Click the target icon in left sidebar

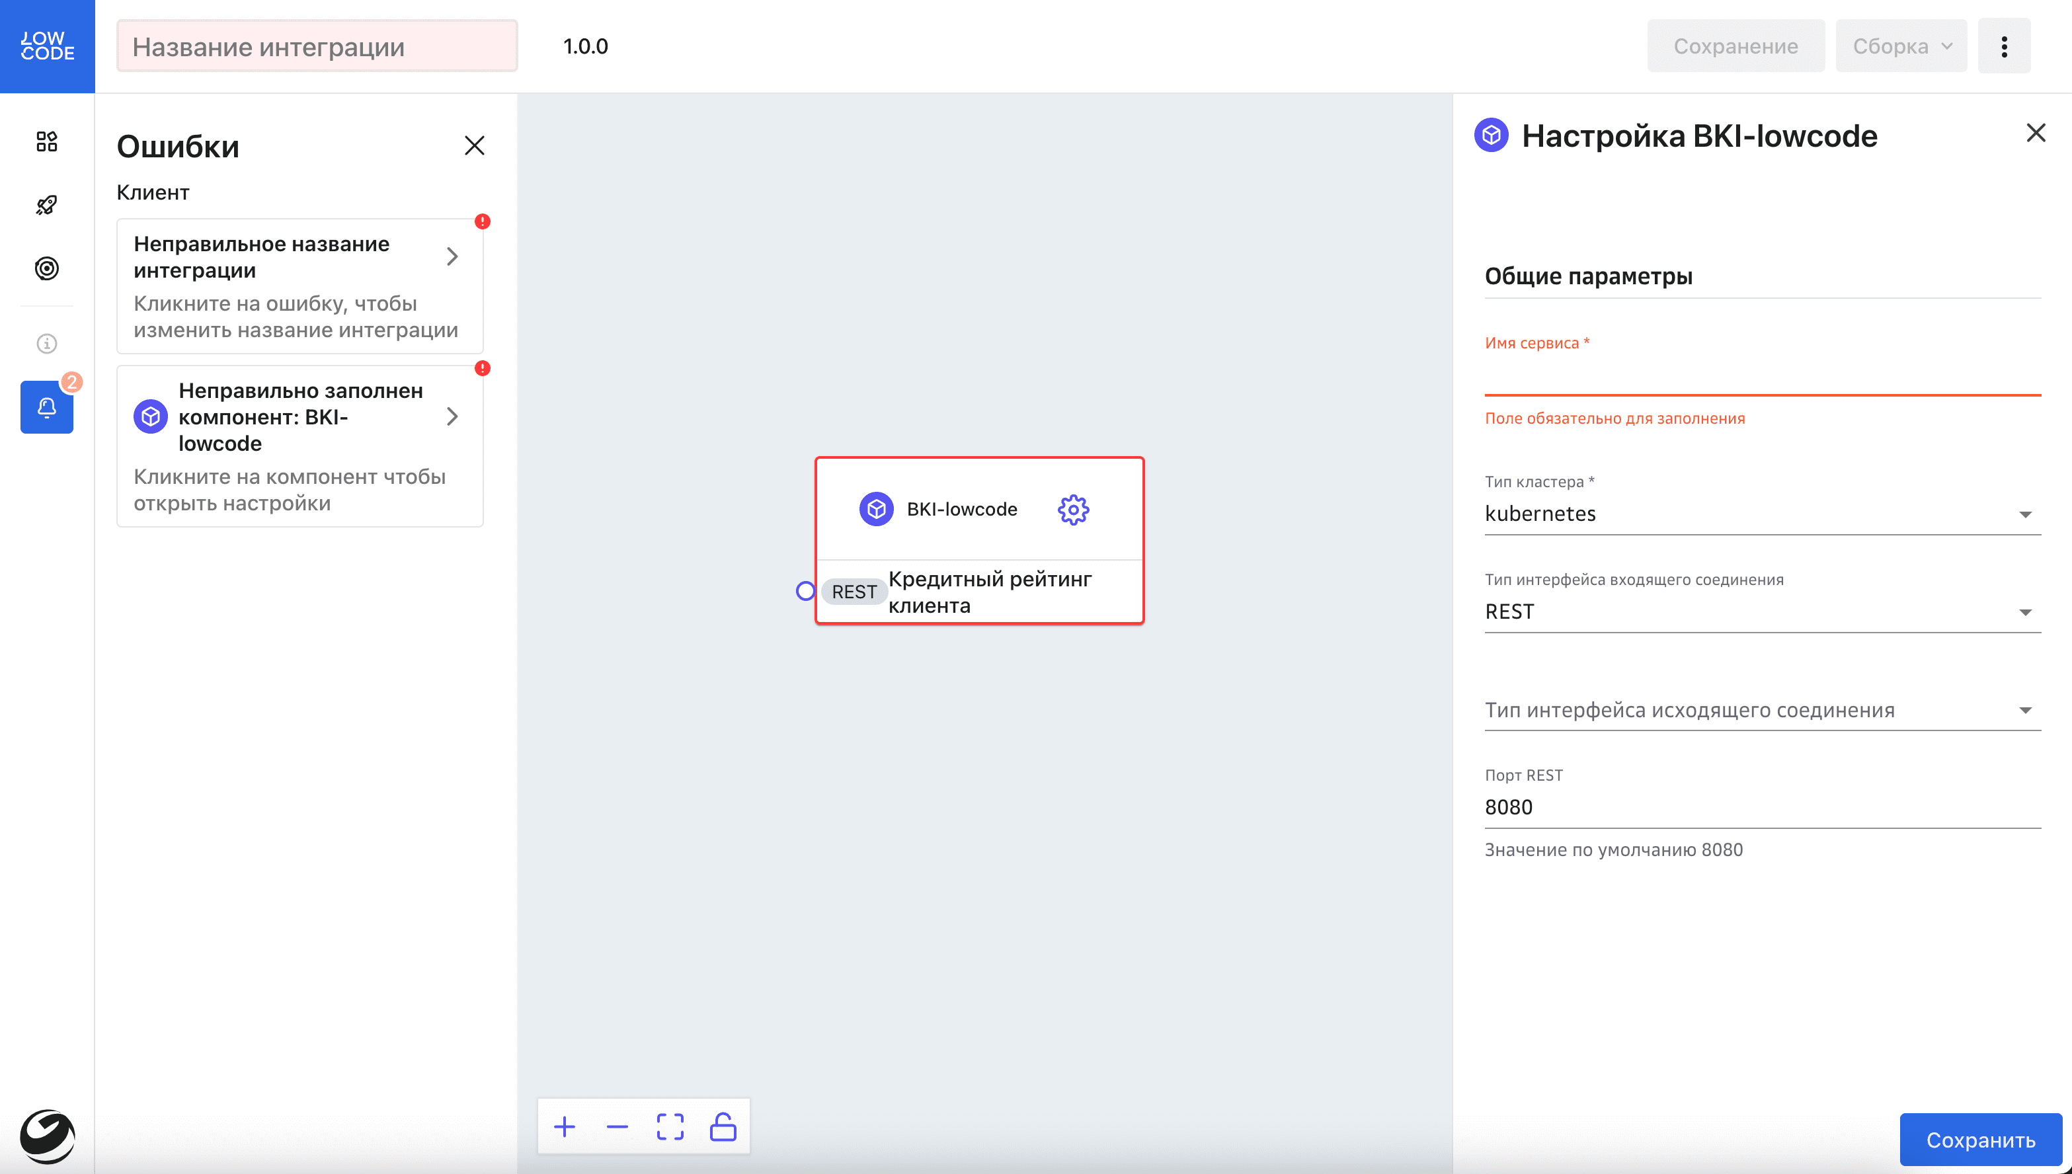[x=47, y=268]
